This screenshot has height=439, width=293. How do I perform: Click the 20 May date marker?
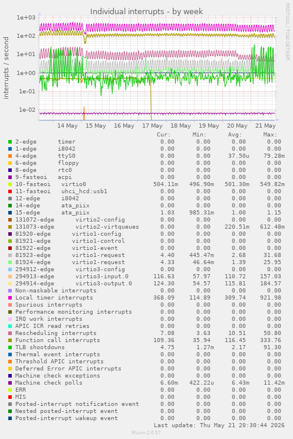pyautogui.click(x=237, y=126)
